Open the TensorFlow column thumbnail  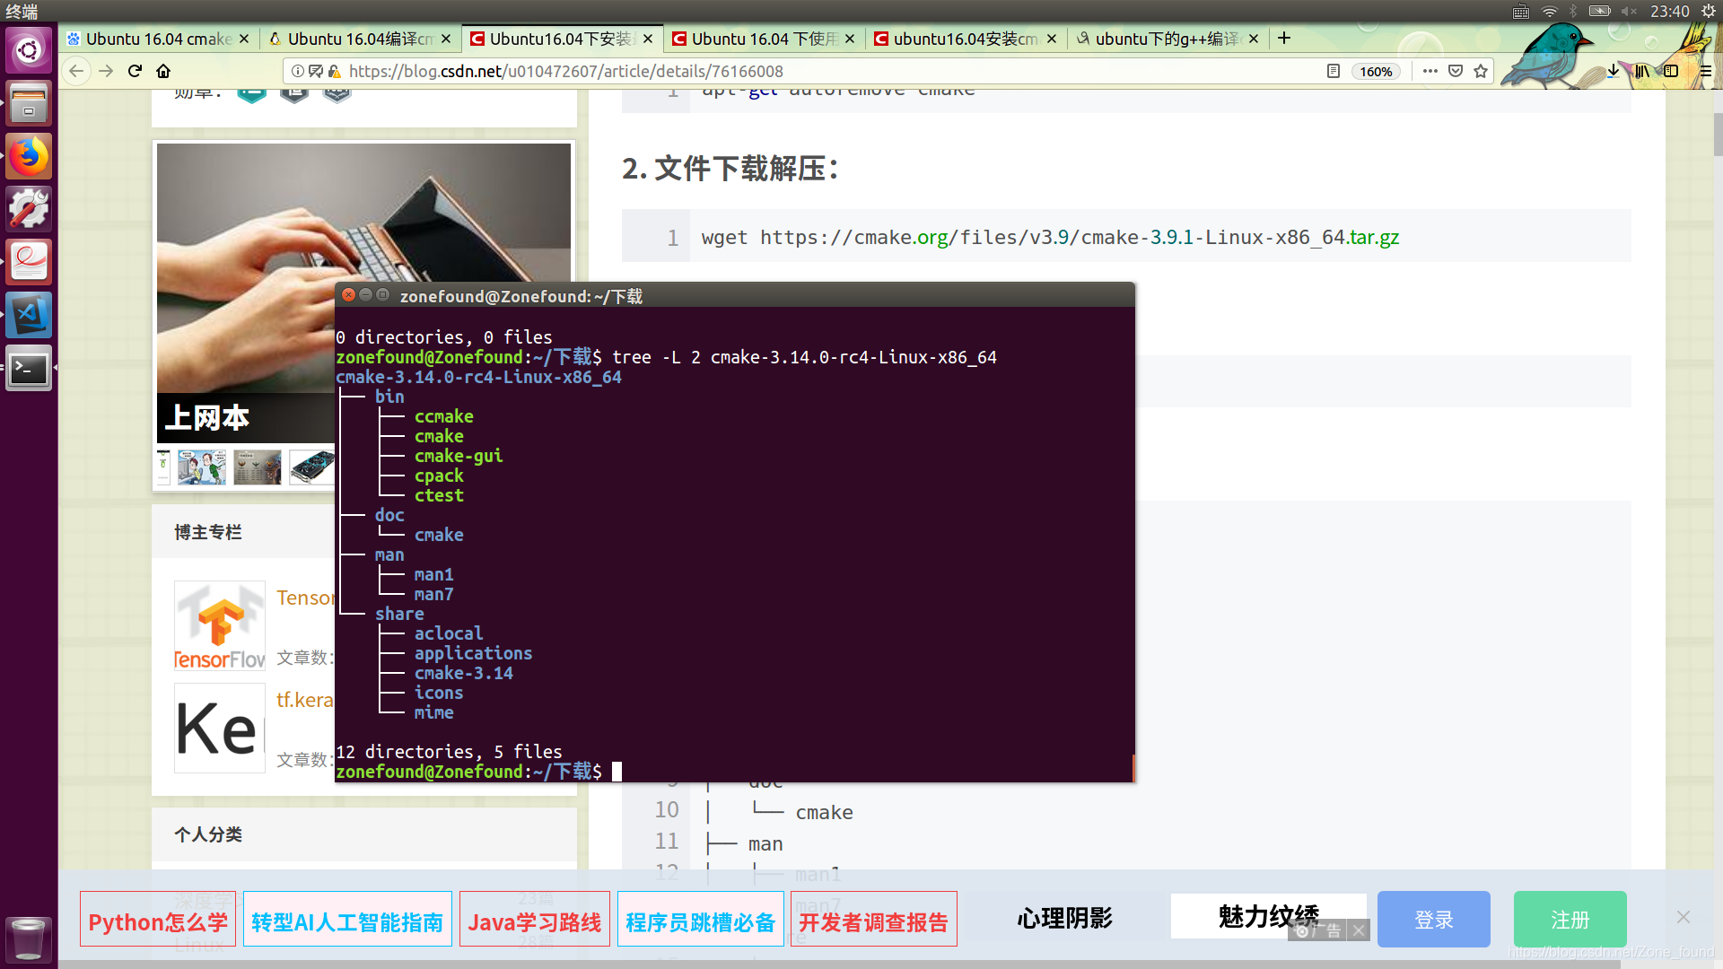pyautogui.click(x=220, y=625)
